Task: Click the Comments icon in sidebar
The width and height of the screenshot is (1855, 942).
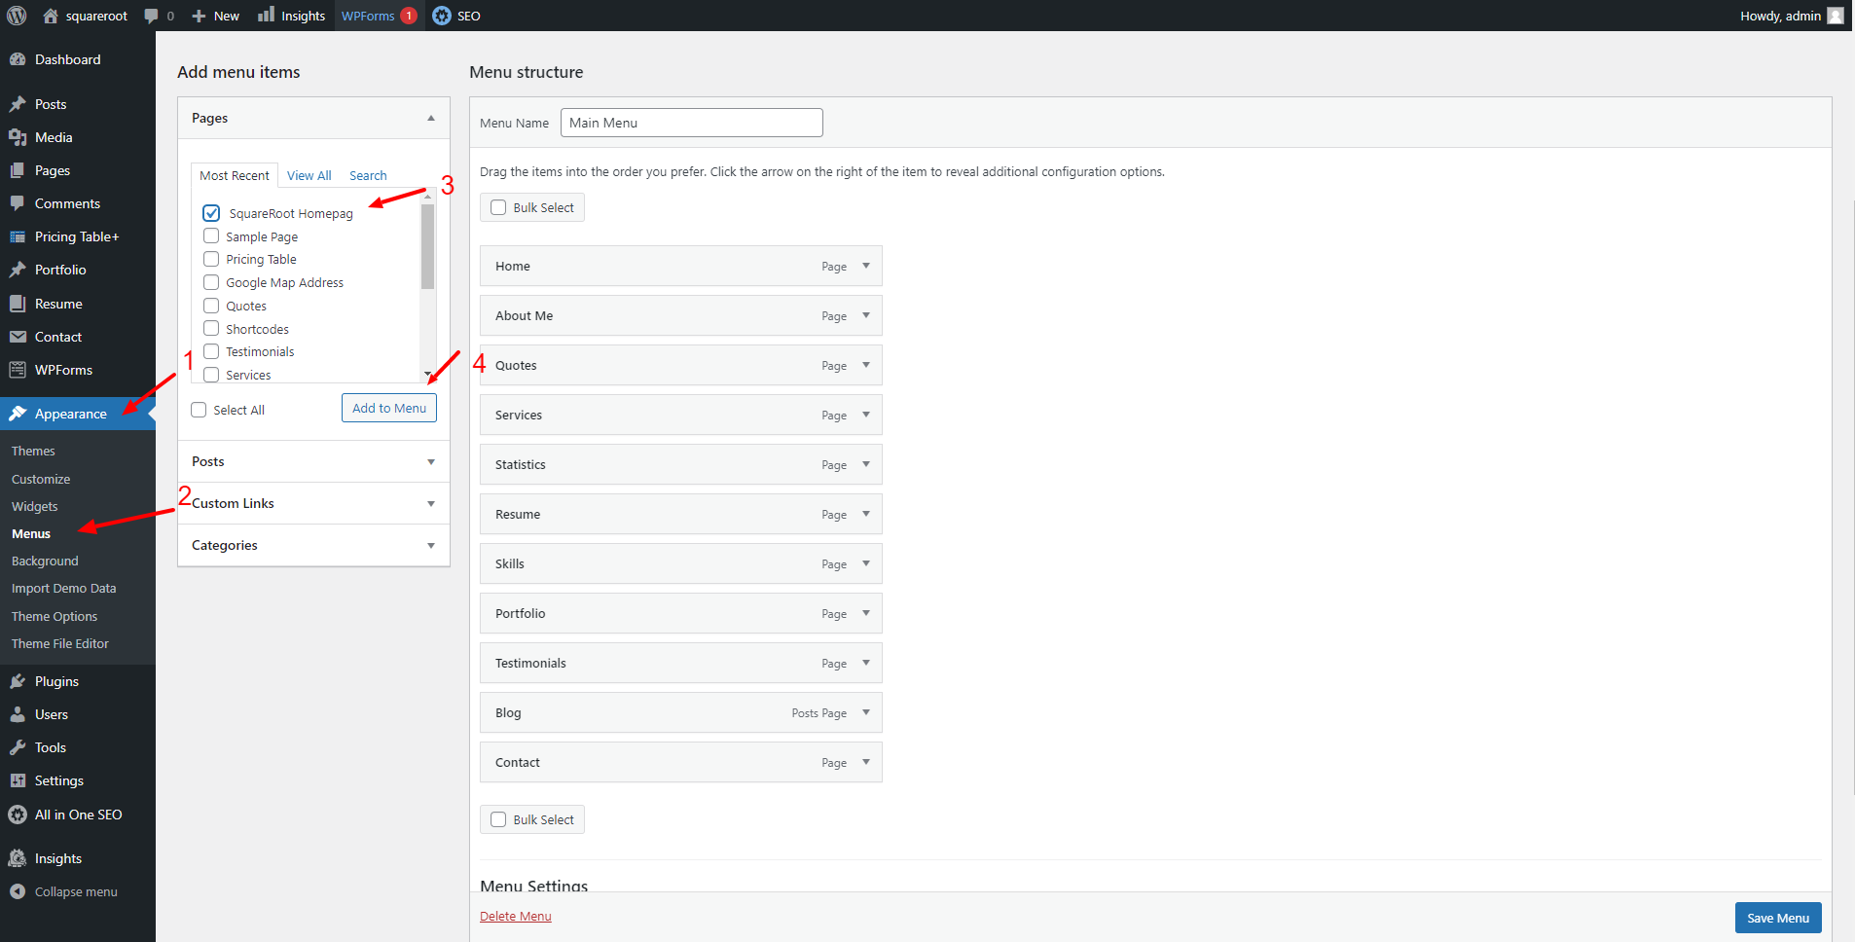Action: click(x=18, y=203)
